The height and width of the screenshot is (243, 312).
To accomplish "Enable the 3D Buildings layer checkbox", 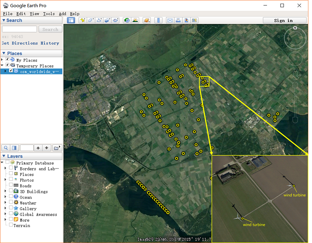I will point(11,191).
